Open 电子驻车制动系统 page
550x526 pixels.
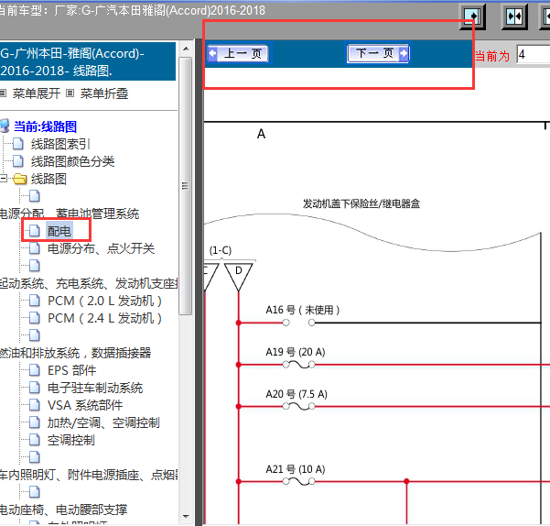click(x=95, y=388)
